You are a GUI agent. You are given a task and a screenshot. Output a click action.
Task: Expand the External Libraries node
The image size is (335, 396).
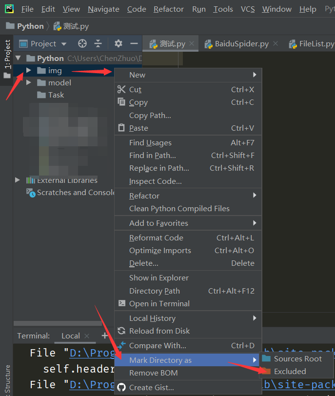[18, 180]
